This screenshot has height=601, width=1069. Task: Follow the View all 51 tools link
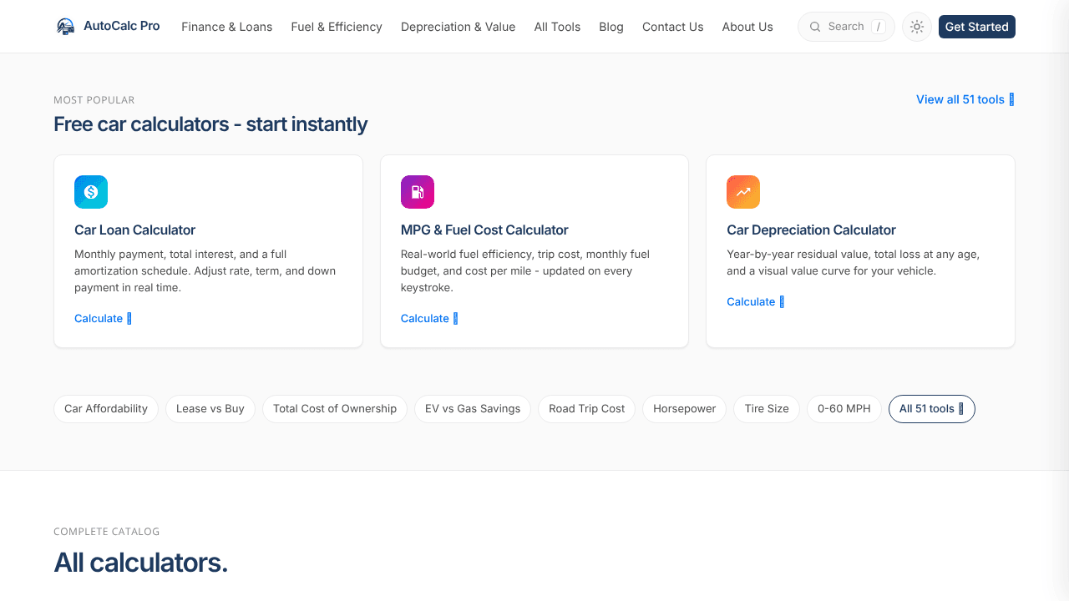click(x=965, y=99)
